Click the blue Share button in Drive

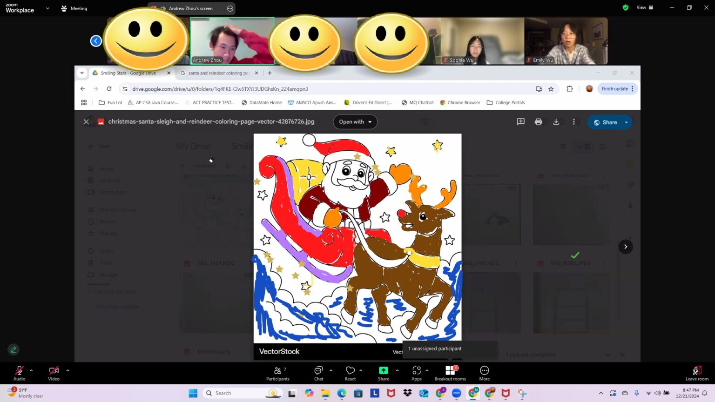605,122
